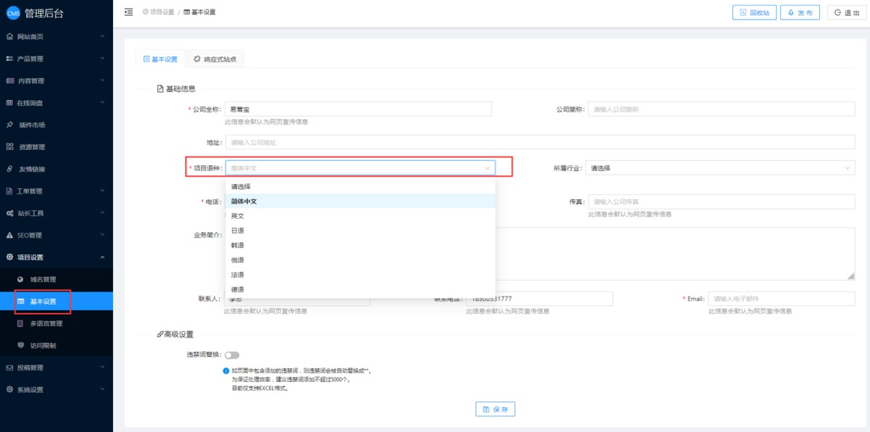The width and height of the screenshot is (870, 432).
Task: Expand the SEO管理 menu chevron
Action: coord(102,236)
